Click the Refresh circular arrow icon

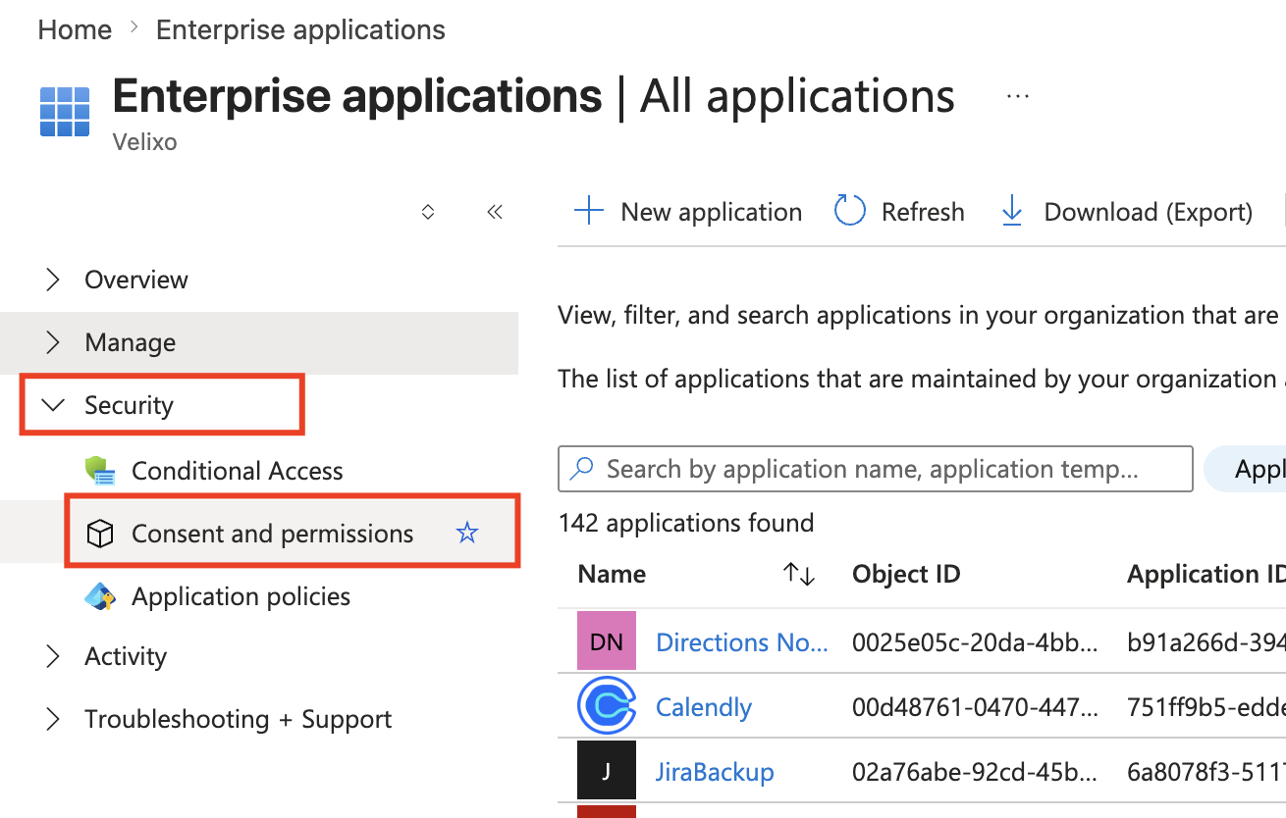849,211
